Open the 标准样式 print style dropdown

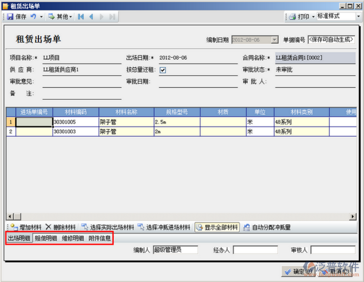pos(357,16)
